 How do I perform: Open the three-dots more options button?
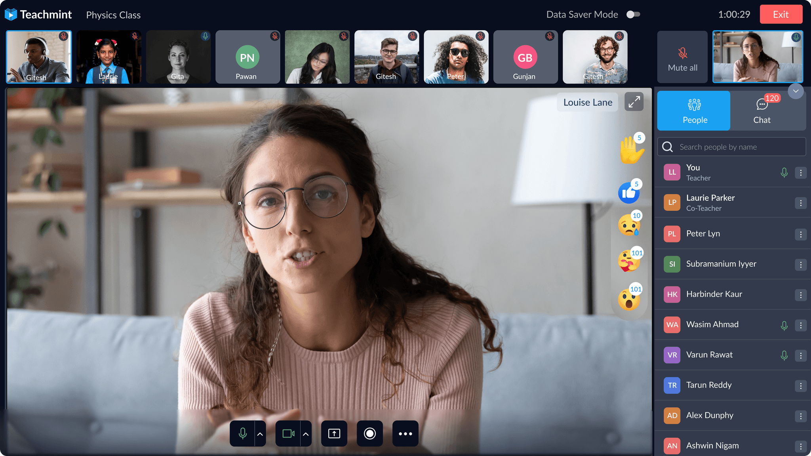(405, 433)
